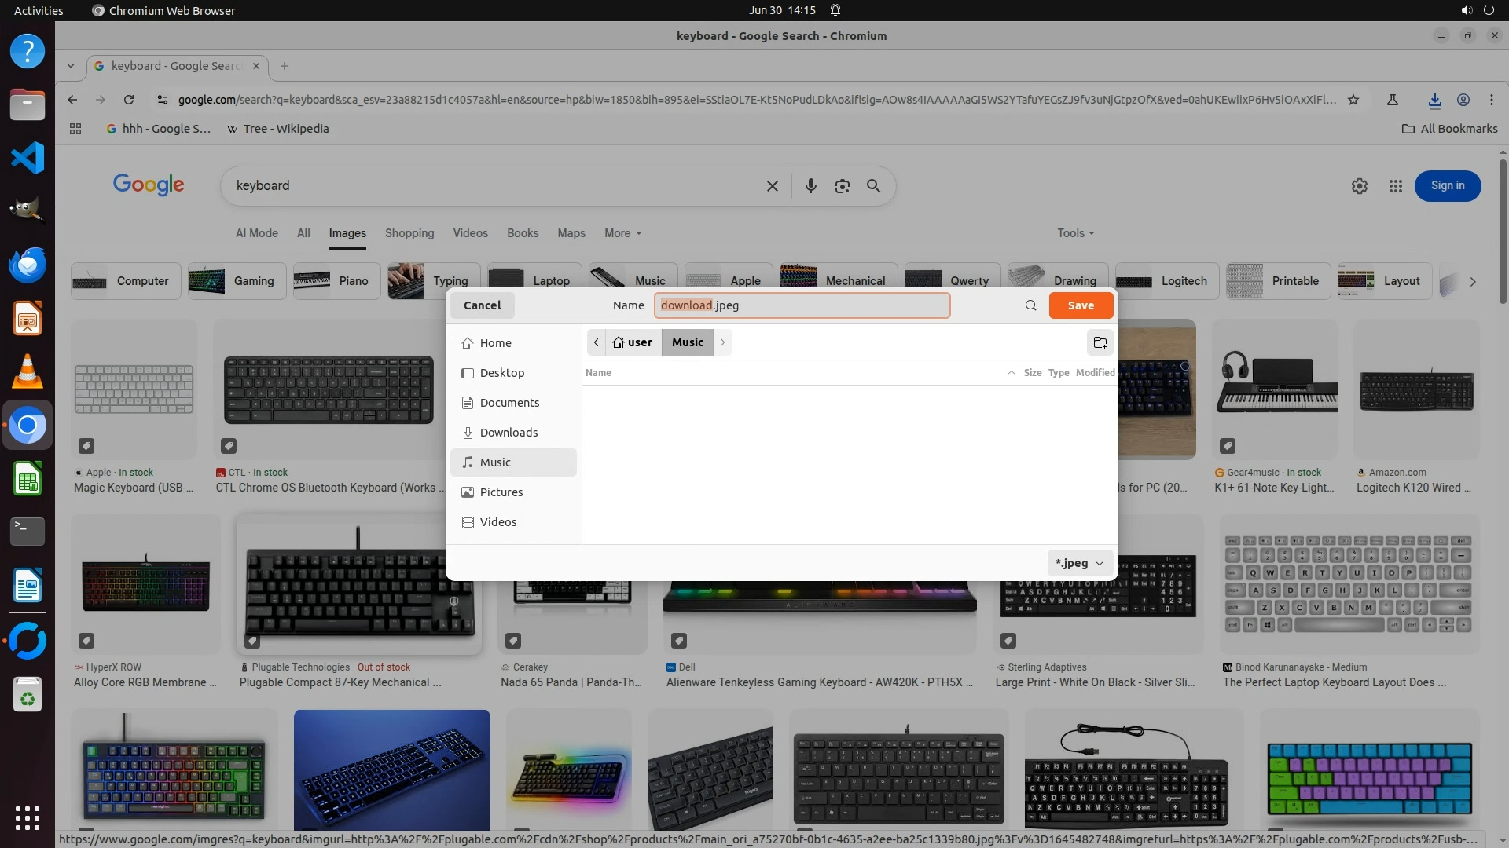Go to the user folder in path bar
Screen dimensions: 1509x848
[x=633, y=342]
